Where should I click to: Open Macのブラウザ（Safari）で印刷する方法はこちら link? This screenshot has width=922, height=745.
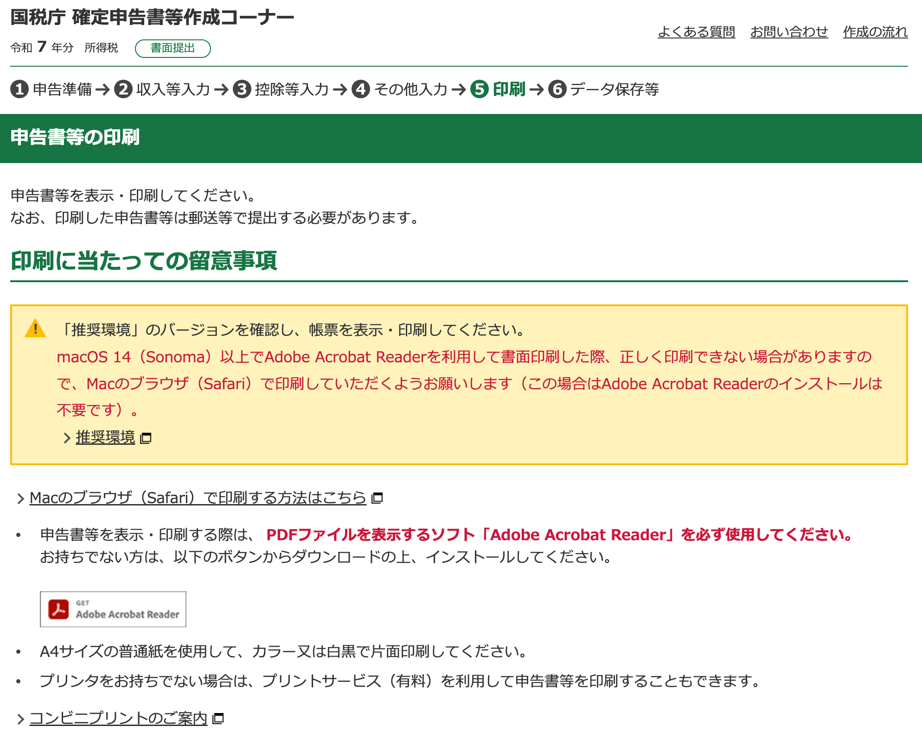coord(198,498)
